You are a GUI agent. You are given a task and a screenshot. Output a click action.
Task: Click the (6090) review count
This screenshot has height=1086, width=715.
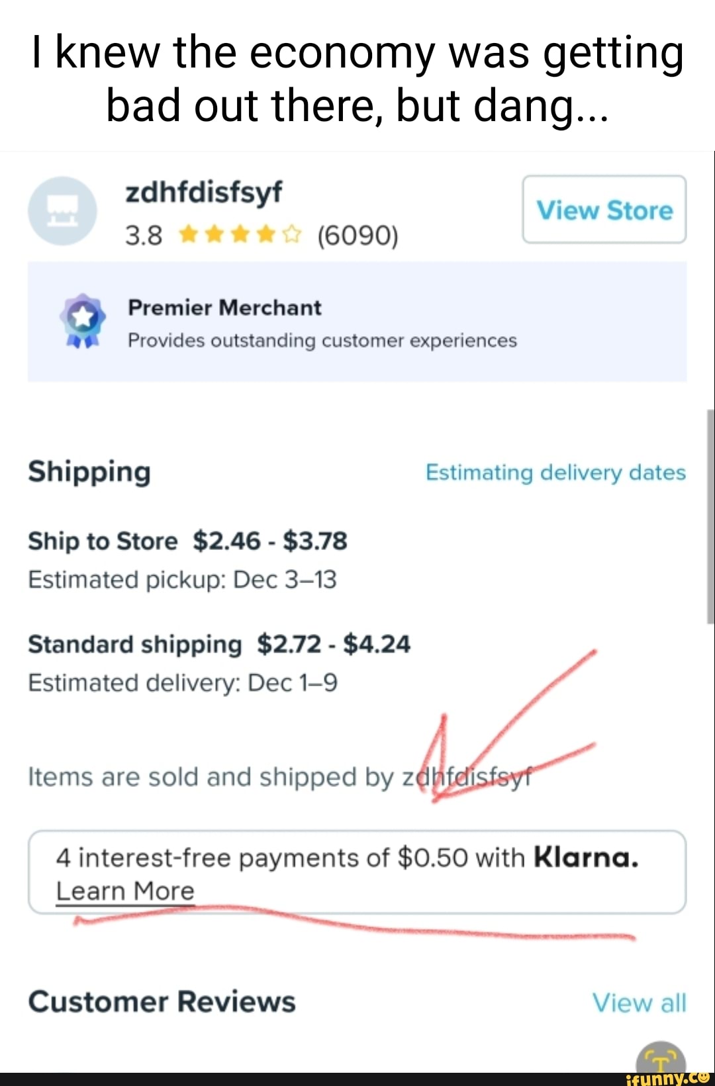click(358, 235)
